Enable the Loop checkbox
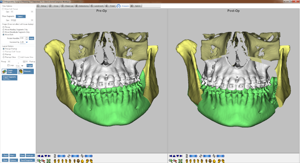Viewport: 300px width, 163px height. [x=8, y=65]
